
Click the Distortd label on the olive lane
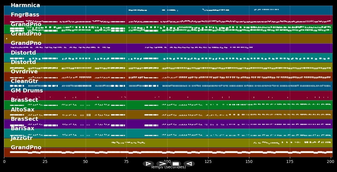point(23,62)
